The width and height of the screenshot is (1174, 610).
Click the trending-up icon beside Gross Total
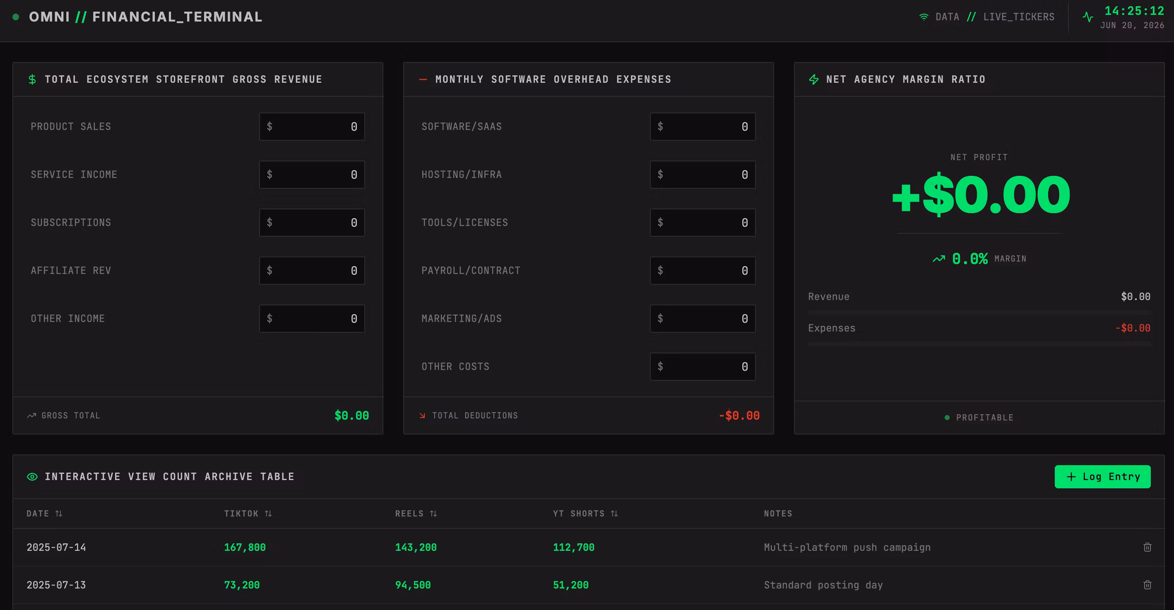pyautogui.click(x=31, y=415)
